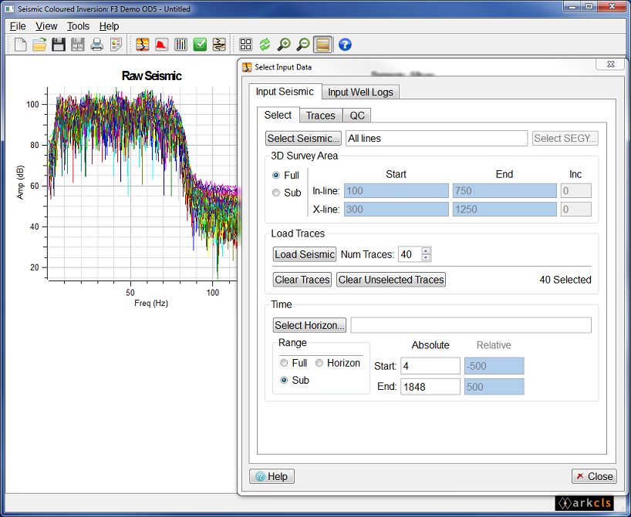
Task: Click the Freq (Hz) axis label
Action: (151, 303)
